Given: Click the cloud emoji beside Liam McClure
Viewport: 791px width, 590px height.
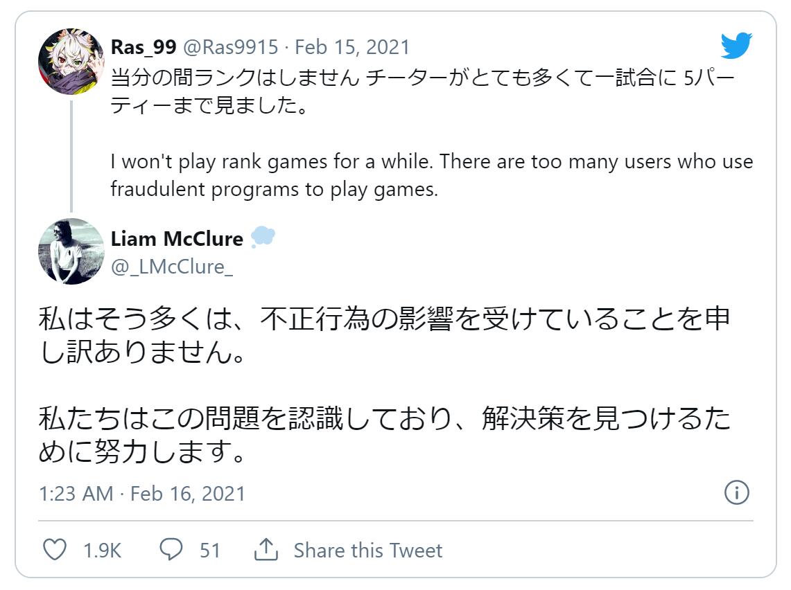Looking at the screenshot, I should [263, 237].
